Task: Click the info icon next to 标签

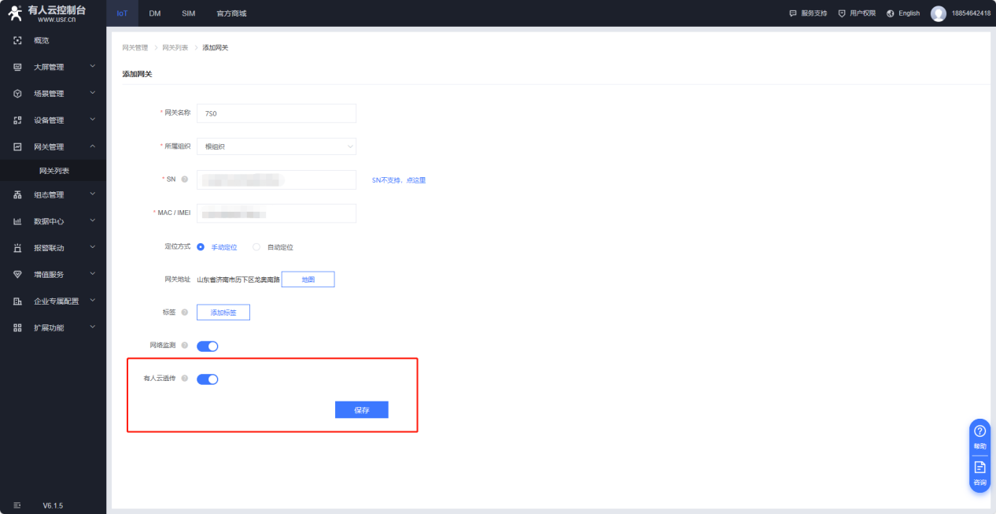Action: point(185,312)
